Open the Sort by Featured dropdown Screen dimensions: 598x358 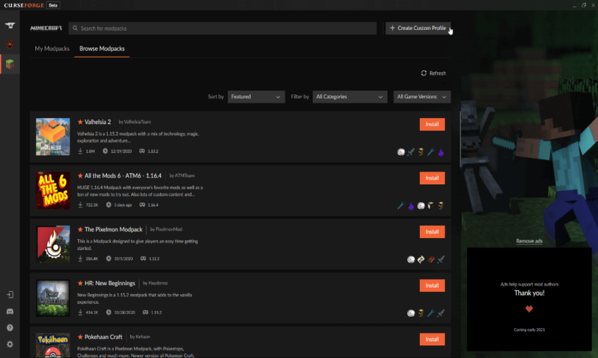256,97
